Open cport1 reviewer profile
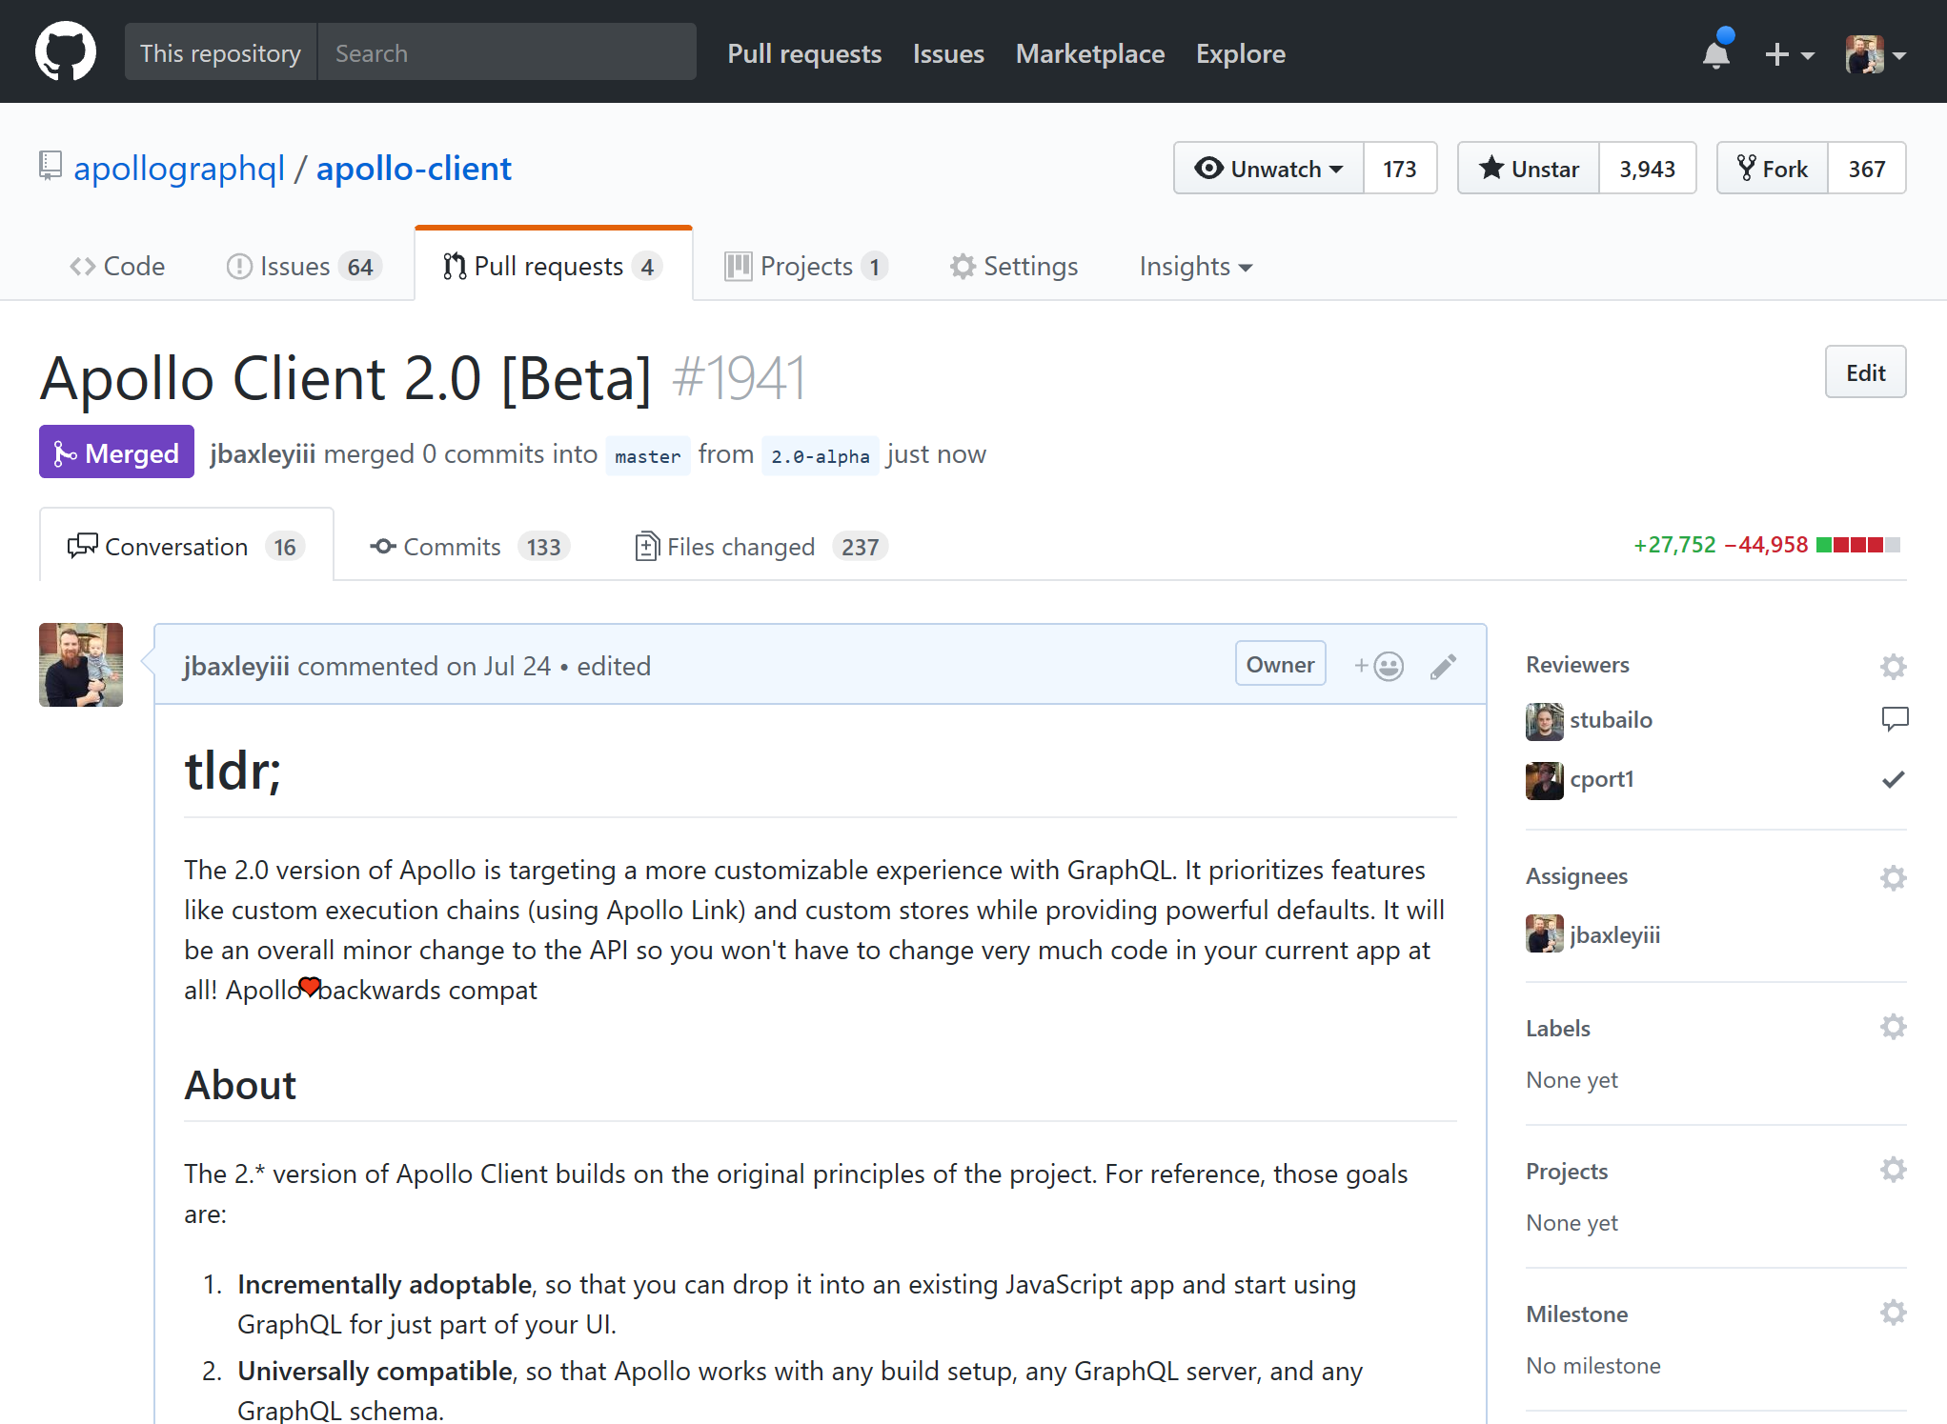Viewport: 1947px width, 1424px height. 1602,779
